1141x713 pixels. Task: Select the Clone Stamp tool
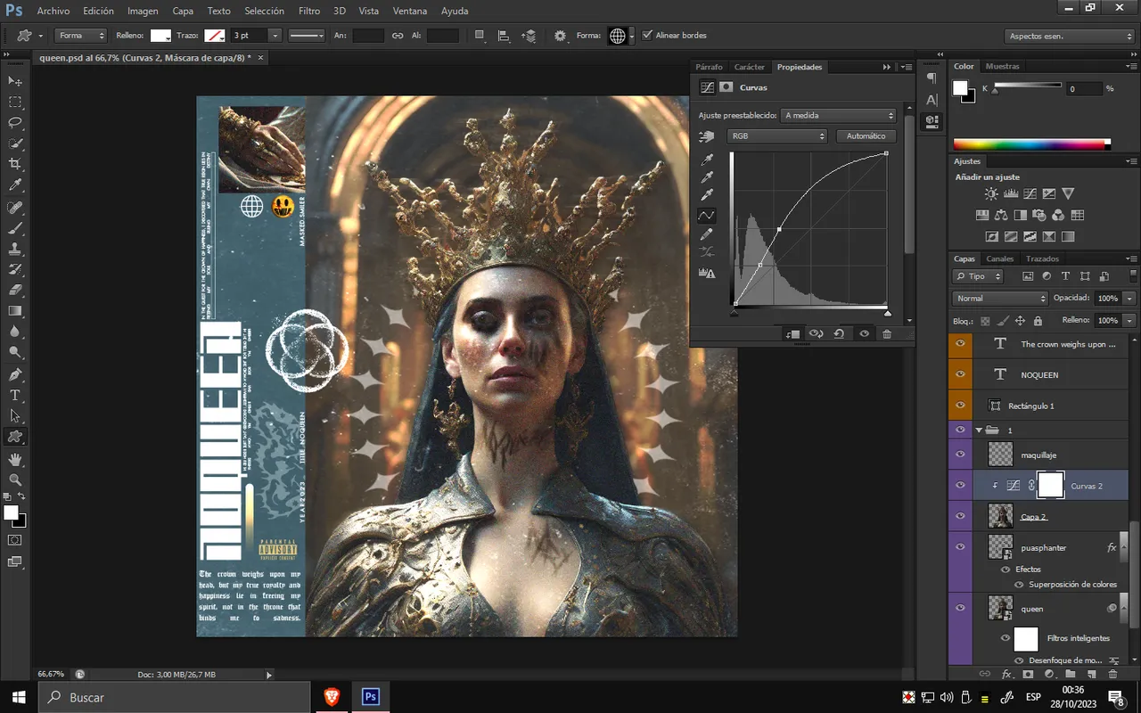[15, 249]
